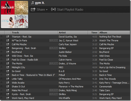Toggle star for The Motto track
This screenshot has width=131, height=101.
click(x=1, y=64)
